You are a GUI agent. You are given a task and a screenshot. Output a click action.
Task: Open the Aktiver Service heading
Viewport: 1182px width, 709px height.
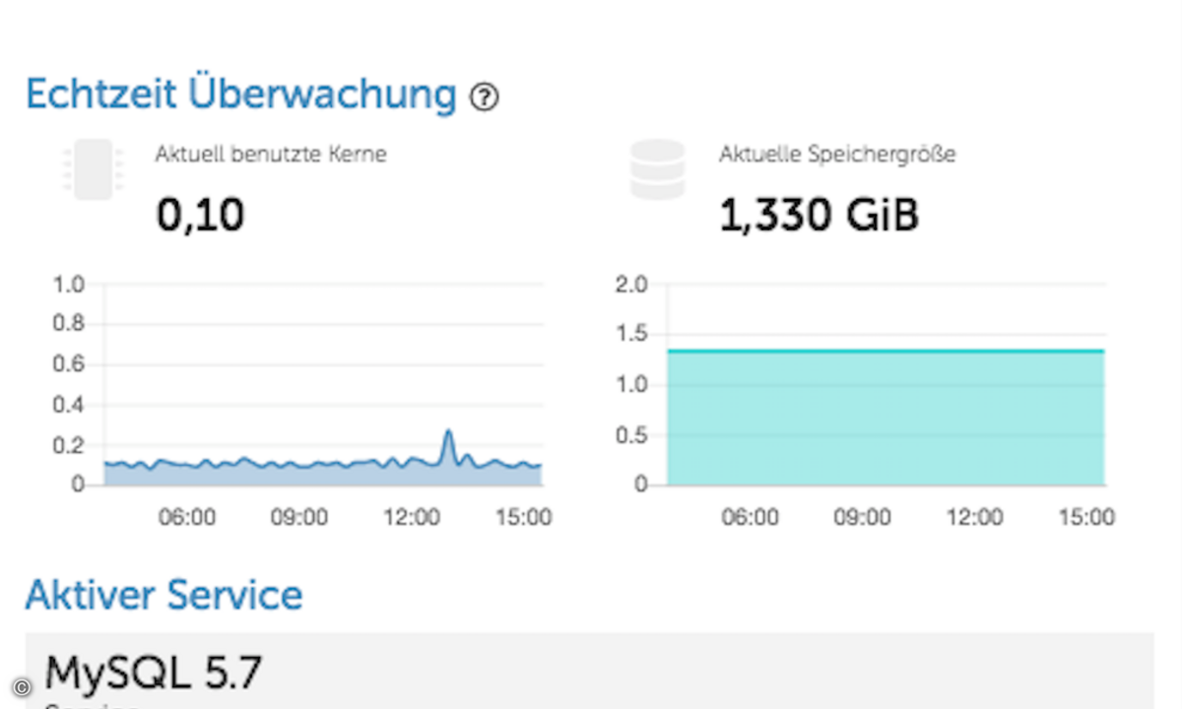pos(164,595)
